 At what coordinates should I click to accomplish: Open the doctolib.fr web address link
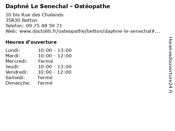point(90,31)
